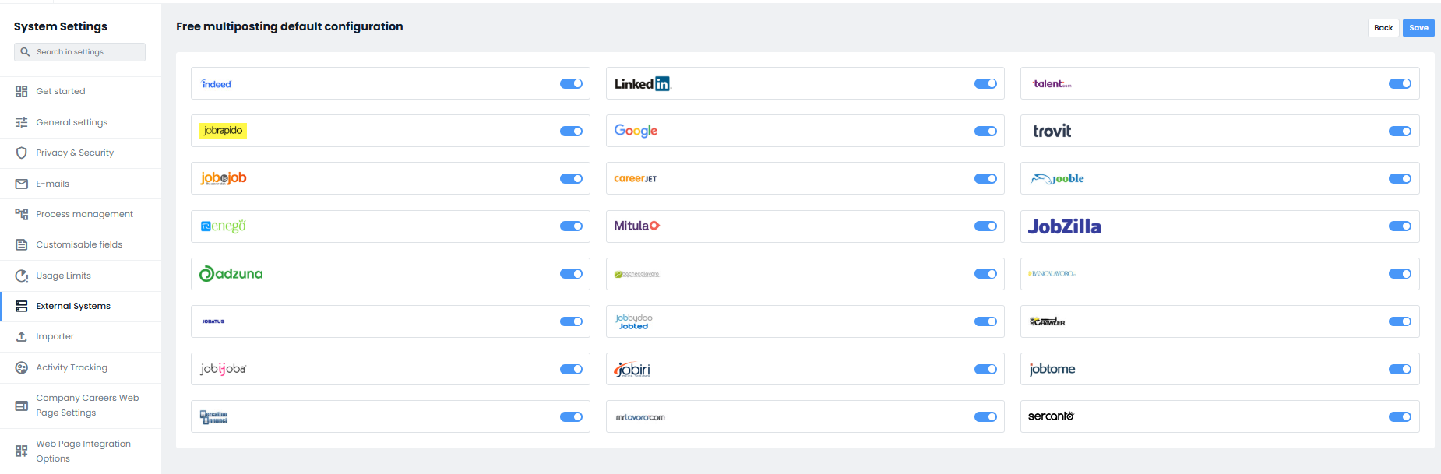Screen dimensions: 1441x474
Task: Click the LinkedIn logo
Action: [x=643, y=84]
